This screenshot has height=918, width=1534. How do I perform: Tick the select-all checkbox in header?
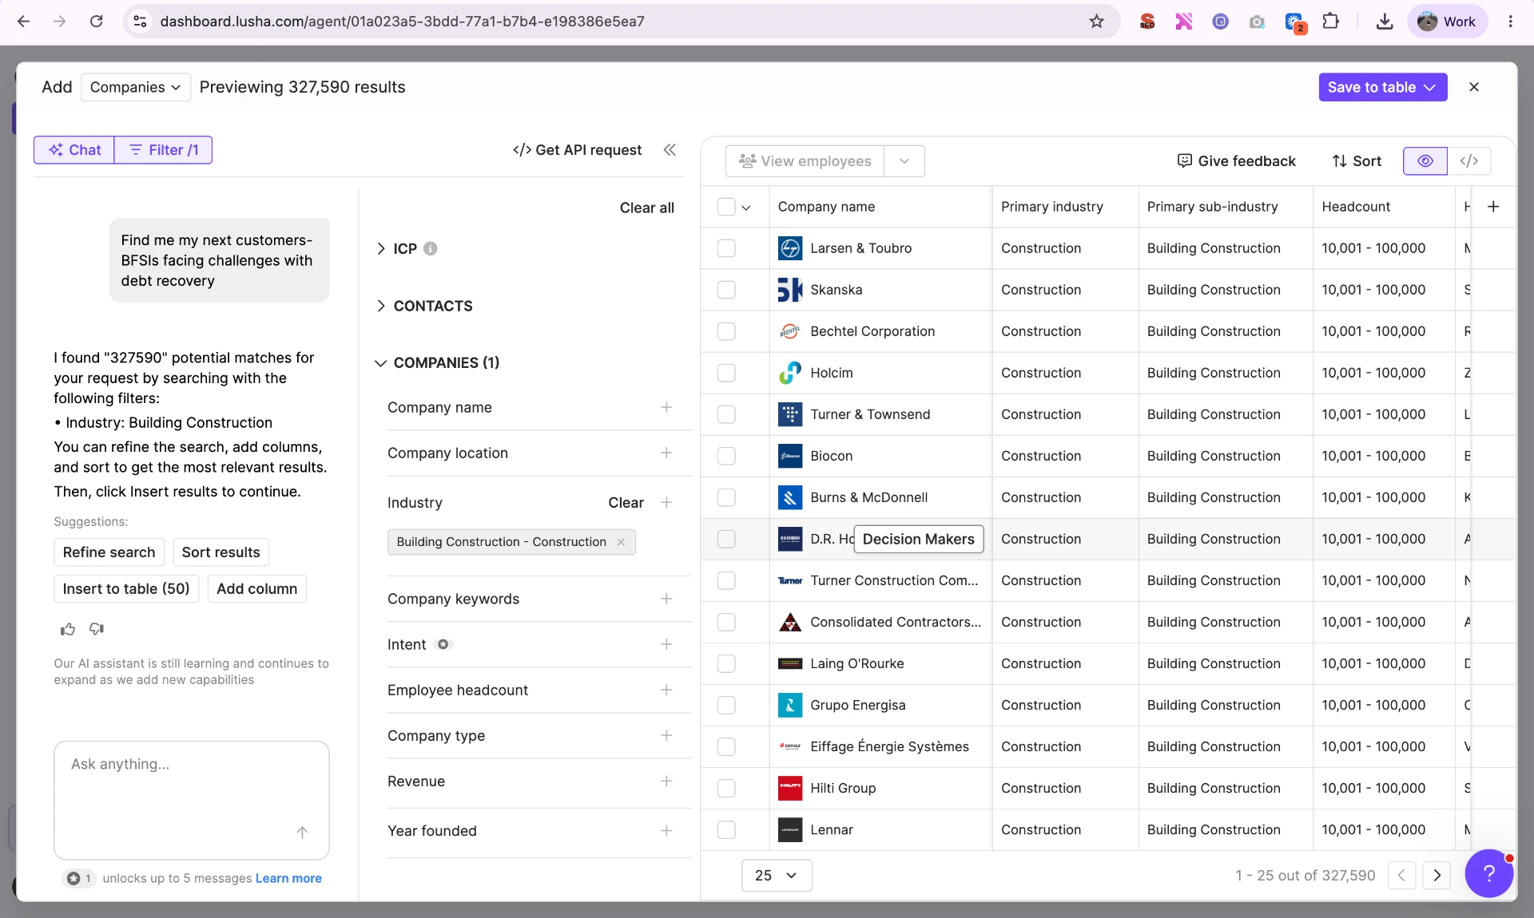pyautogui.click(x=726, y=207)
